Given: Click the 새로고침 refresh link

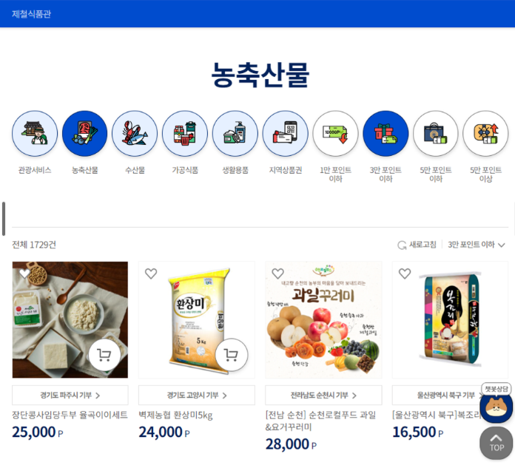Looking at the screenshot, I should [x=417, y=245].
